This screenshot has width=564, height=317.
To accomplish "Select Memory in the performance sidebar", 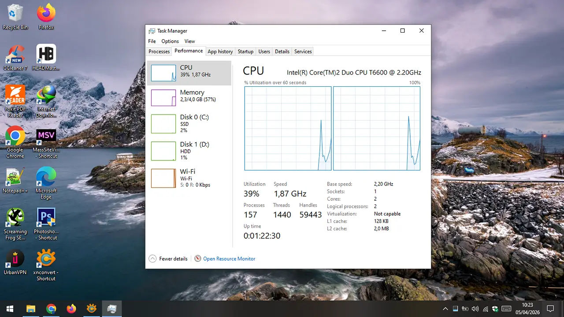I will click(189, 98).
